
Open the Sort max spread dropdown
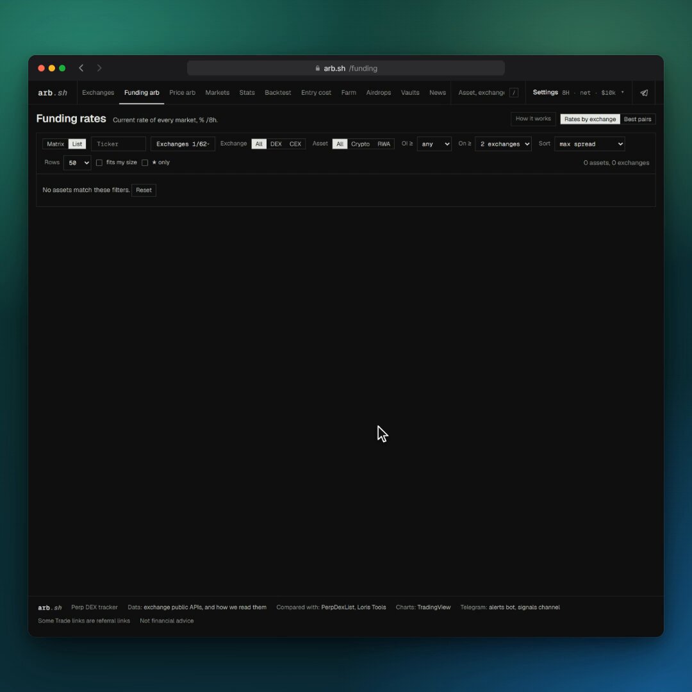point(589,144)
